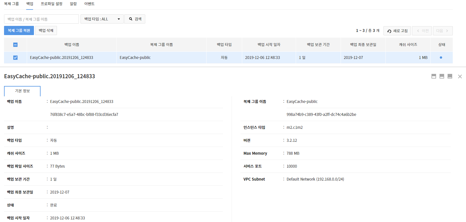The image size is (466, 222).
Task: Click the 백업 최종 보관일 column header
Action: click(x=363, y=45)
